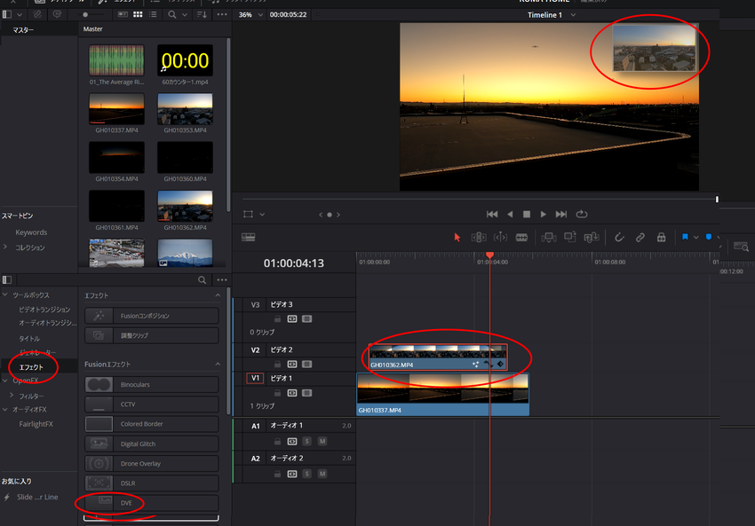
Task: Solo audio track A1
Action: click(306, 441)
